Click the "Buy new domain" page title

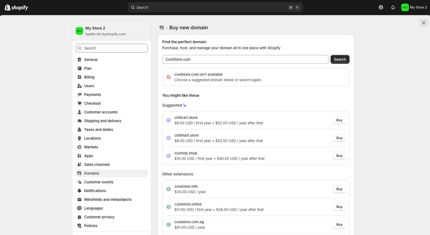point(188,28)
